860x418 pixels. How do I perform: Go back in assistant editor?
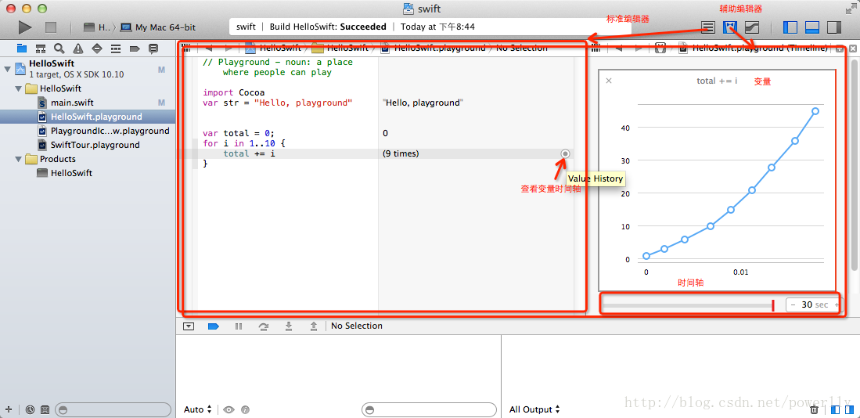(x=619, y=49)
